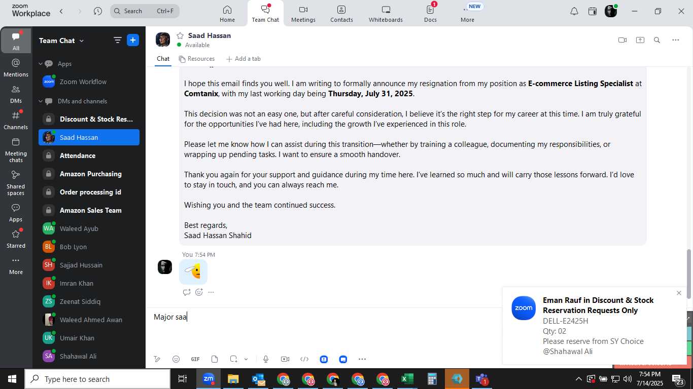Screen dimensions: 693x389
Task: Open the emoji picker in message toolbar
Action: [x=176, y=359]
